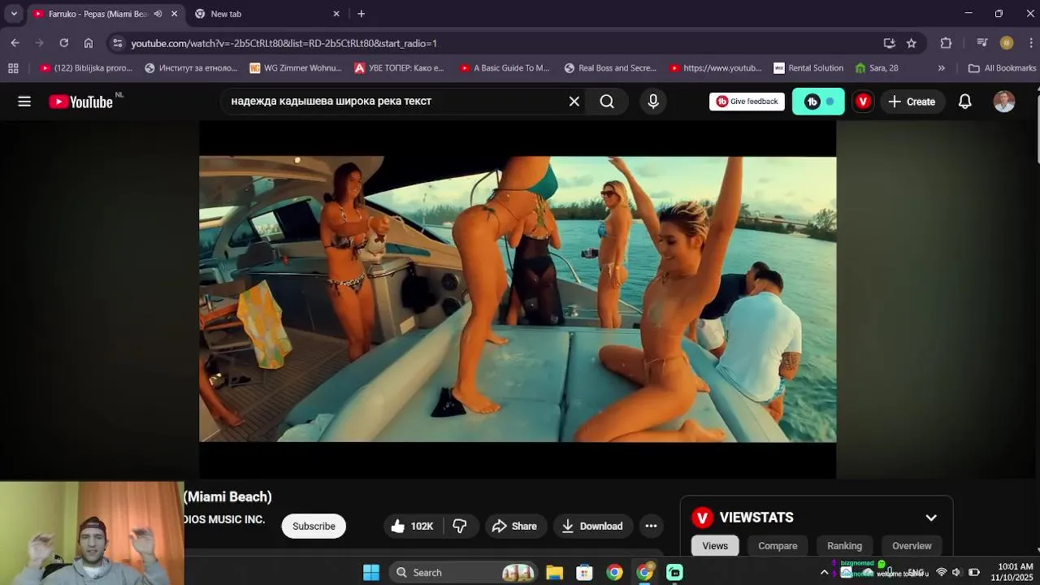Open the Chrome profile avatar
Viewport: 1040px width, 585px height.
pyautogui.click(x=1007, y=43)
